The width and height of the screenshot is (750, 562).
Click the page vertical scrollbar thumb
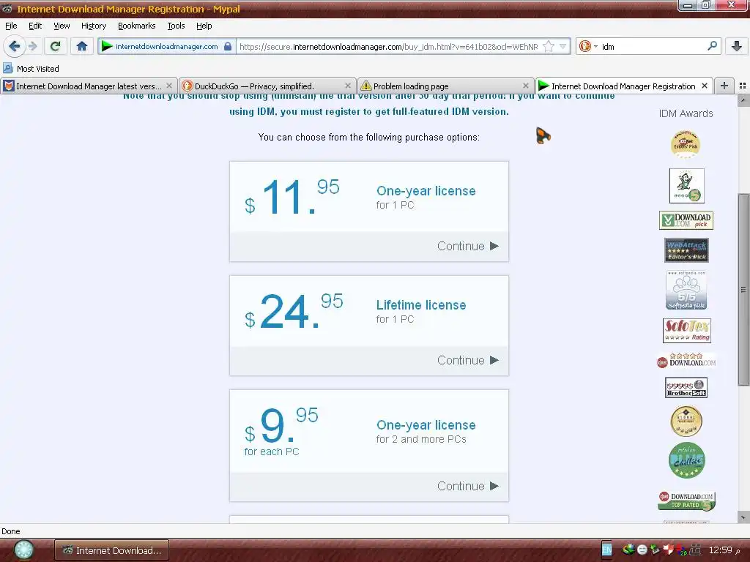743,289
